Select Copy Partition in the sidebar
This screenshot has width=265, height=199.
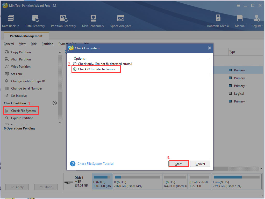(21, 52)
